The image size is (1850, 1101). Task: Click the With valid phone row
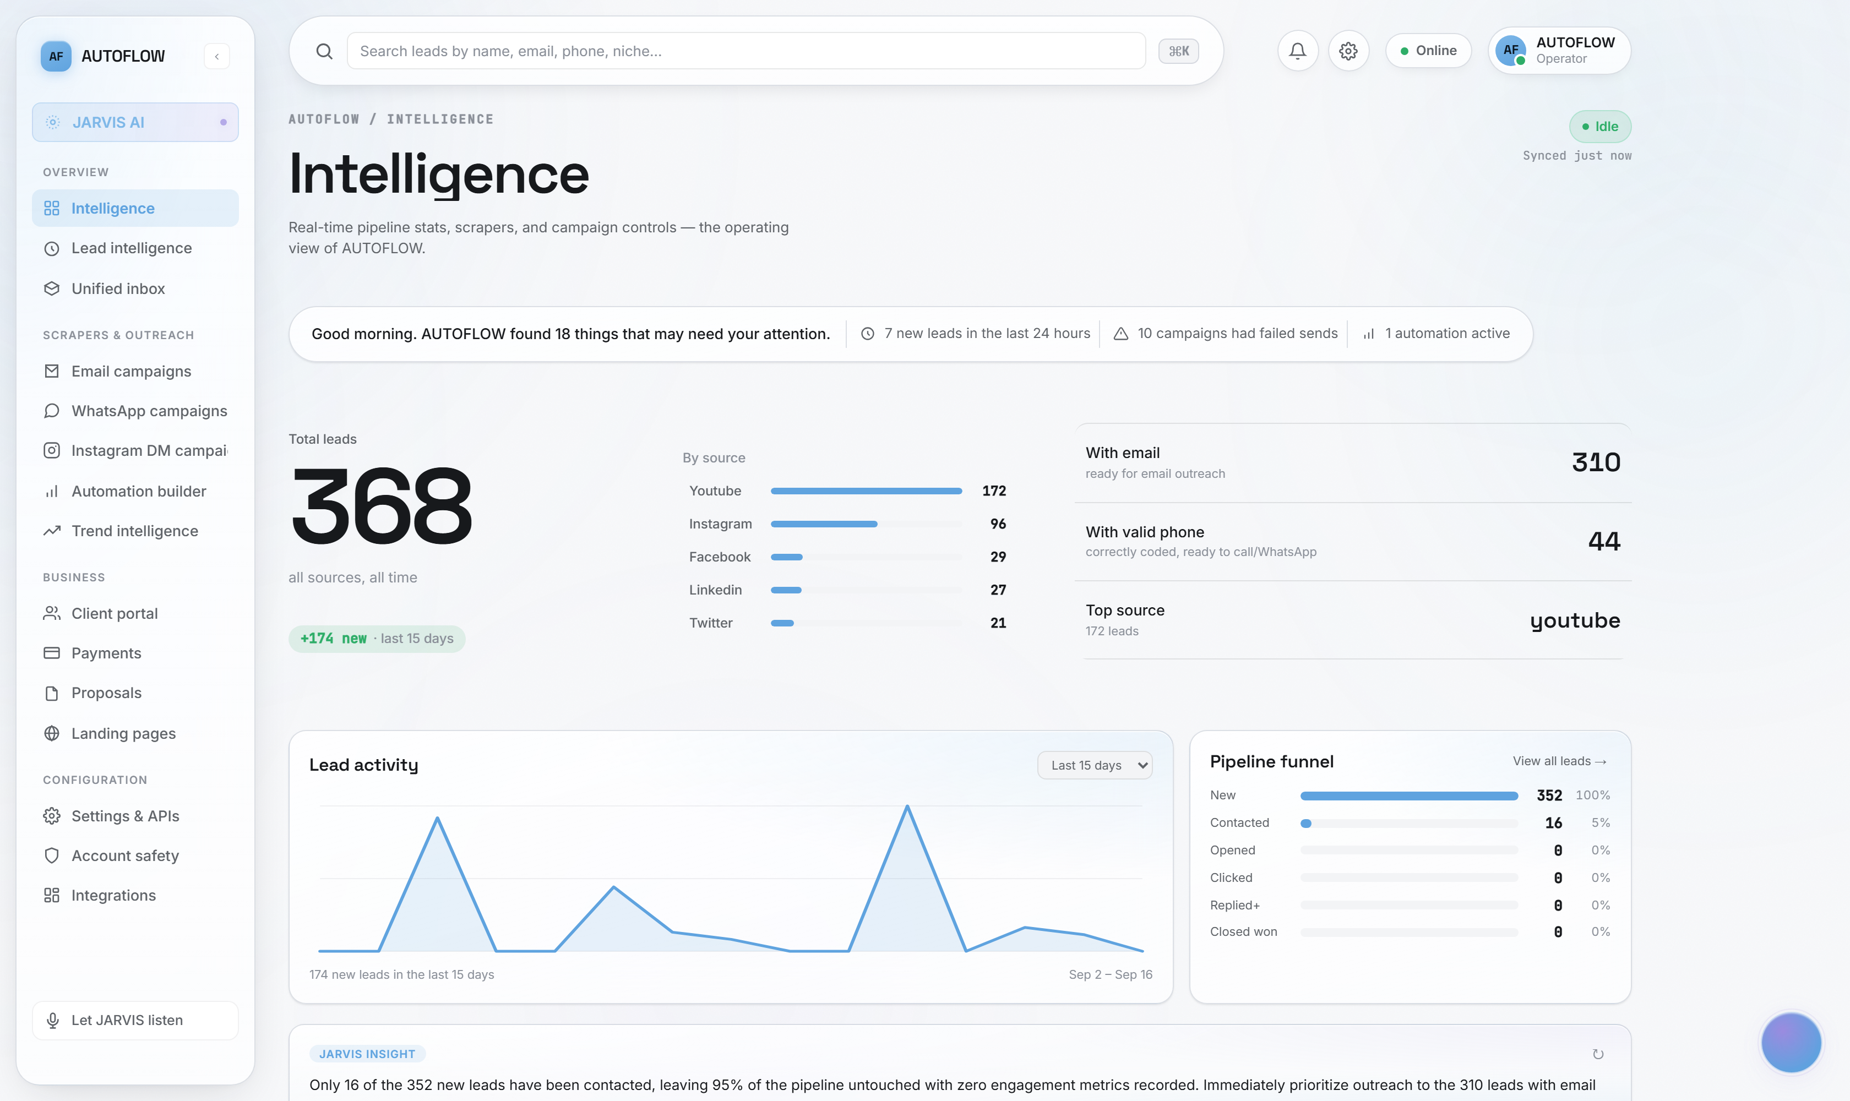[1352, 542]
